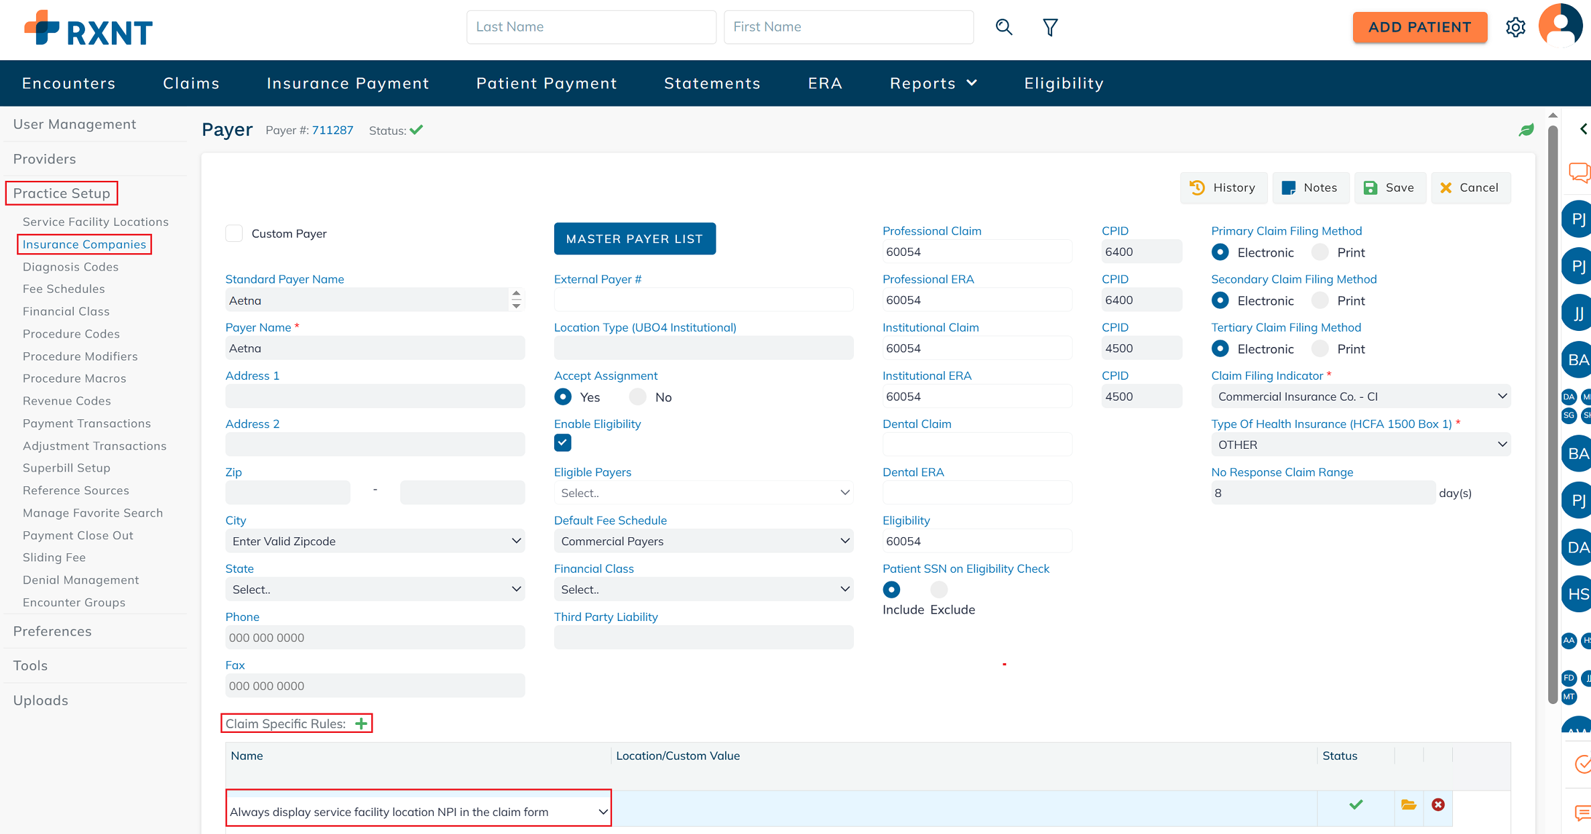Click the MASTER PAYER LIST button

634,238
